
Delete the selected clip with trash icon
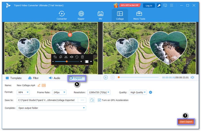click(82, 57)
